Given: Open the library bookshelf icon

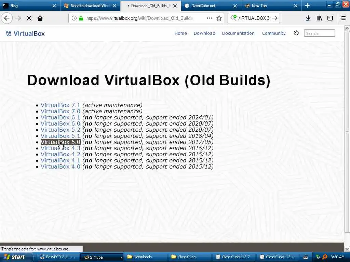Looking at the screenshot, I should [x=319, y=18].
